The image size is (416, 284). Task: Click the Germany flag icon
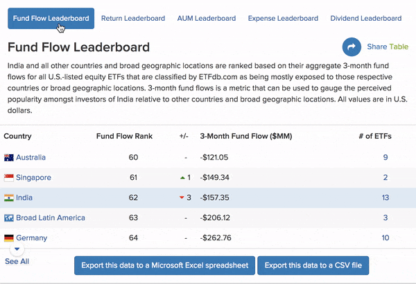(9, 238)
